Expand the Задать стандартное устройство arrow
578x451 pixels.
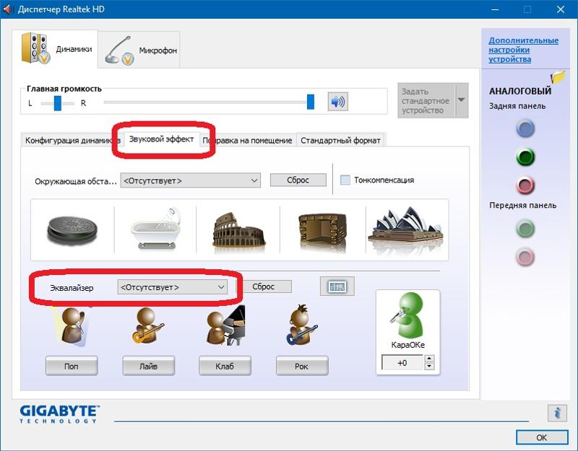coord(462,100)
